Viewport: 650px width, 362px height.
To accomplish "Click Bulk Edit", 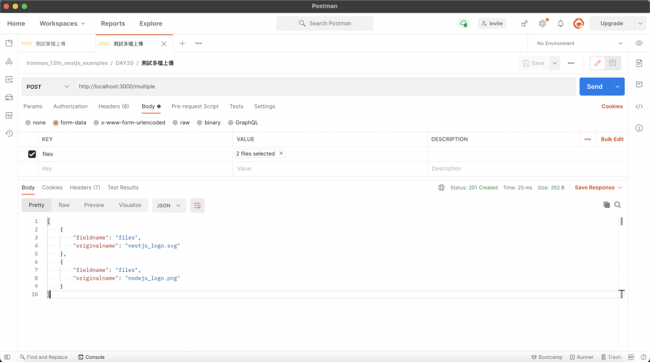I will tap(612, 139).
